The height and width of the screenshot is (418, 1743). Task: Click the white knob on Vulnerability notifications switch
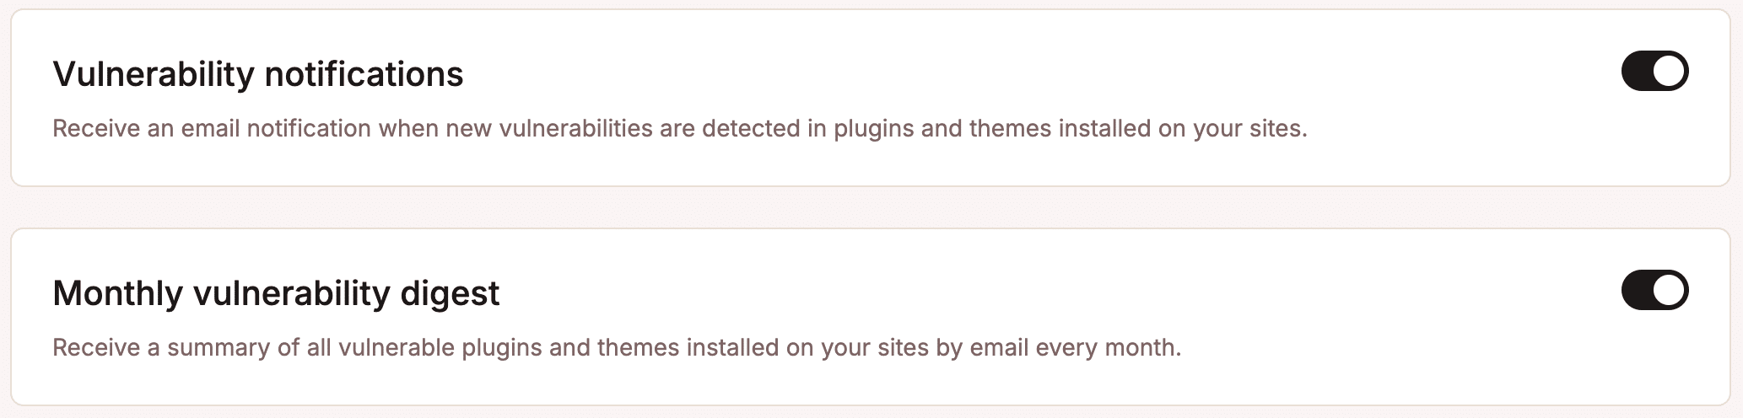[1669, 72]
